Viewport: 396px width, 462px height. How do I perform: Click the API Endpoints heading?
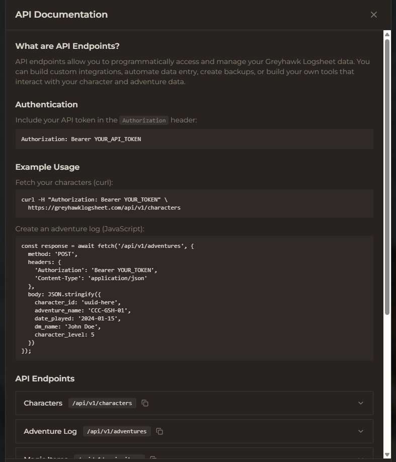pyautogui.click(x=45, y=378)
